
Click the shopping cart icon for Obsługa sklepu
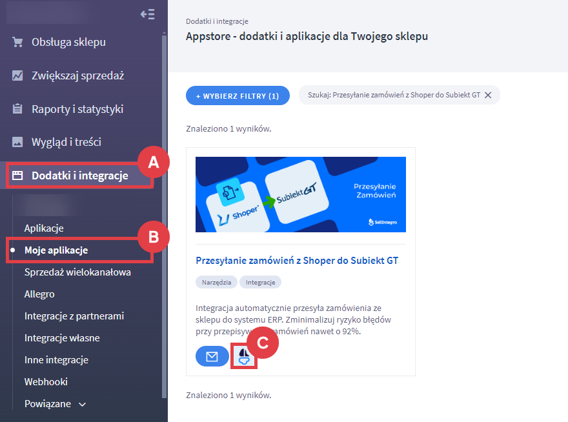pos(17,42)
